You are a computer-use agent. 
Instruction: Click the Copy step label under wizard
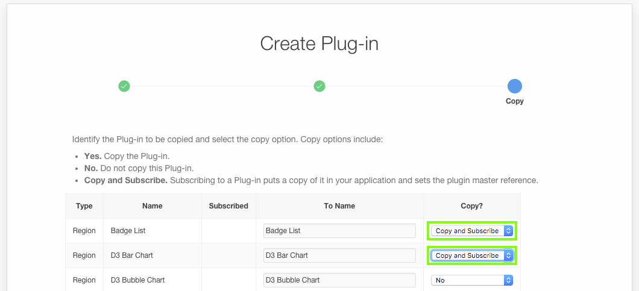click(x=514, y=101)
